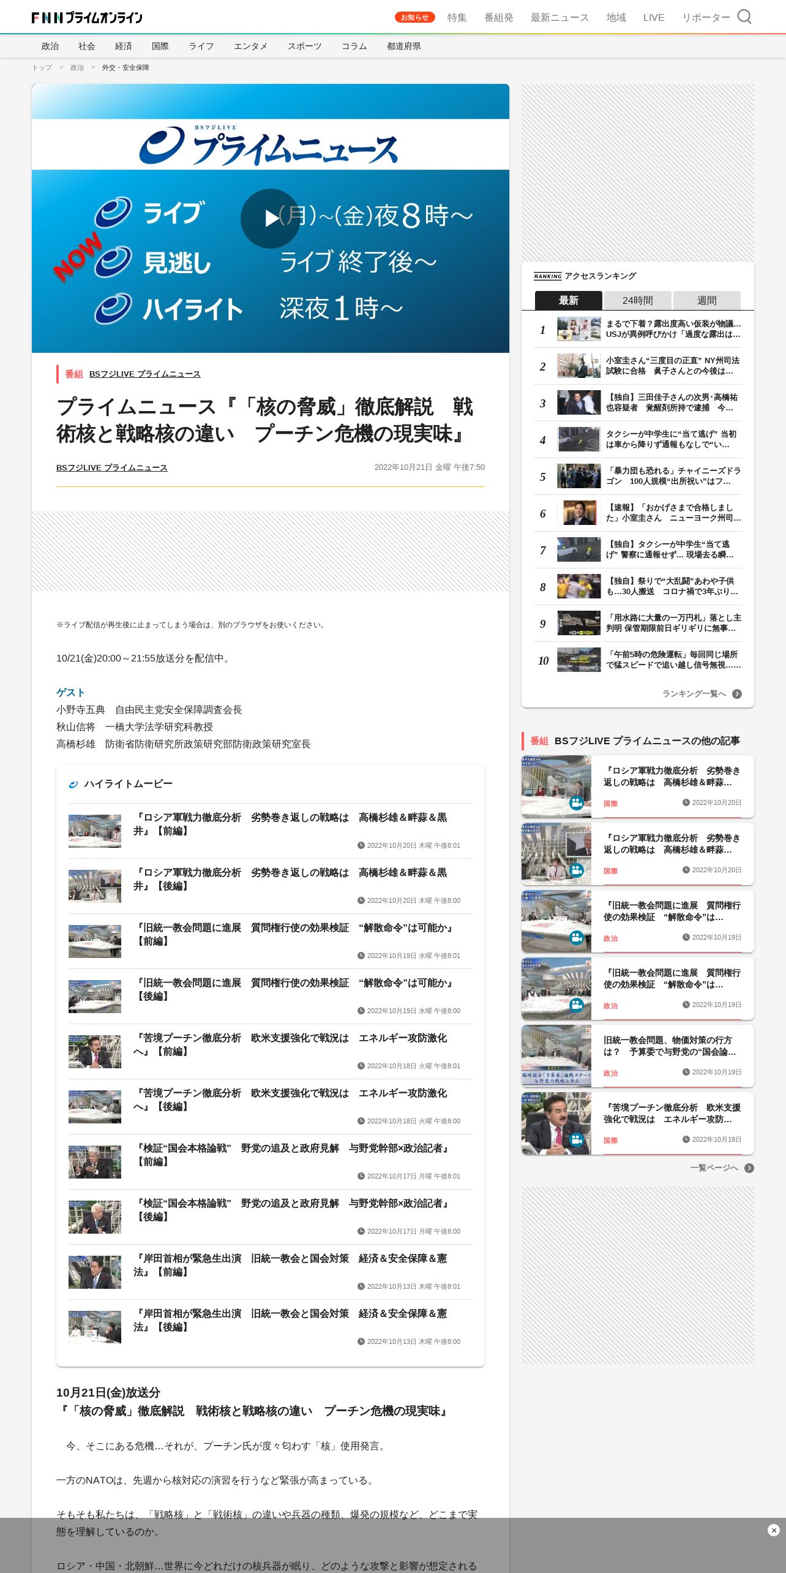This screenshot has width=786, height=1573.
Task: Select the 国際 category
Action: click(160, 46)
